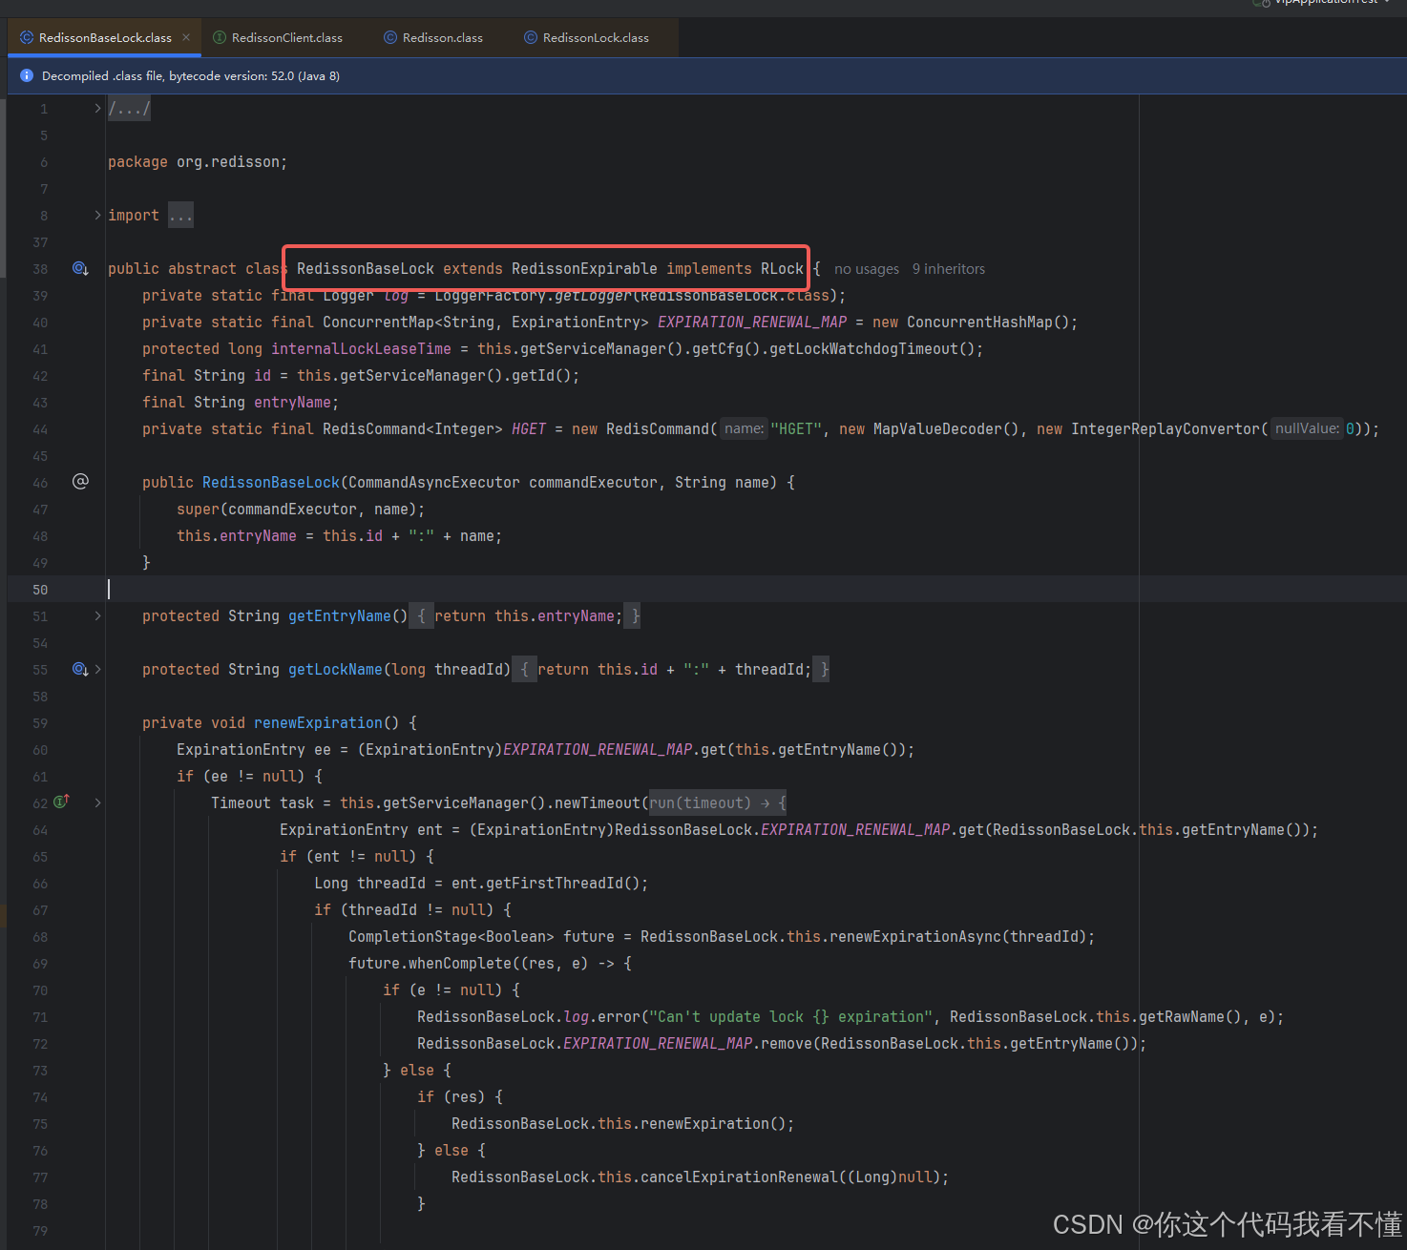The height and width of the screenshot is (1250, 1407).
Task: Expand the getEntryName method fold
Action: 97,616
